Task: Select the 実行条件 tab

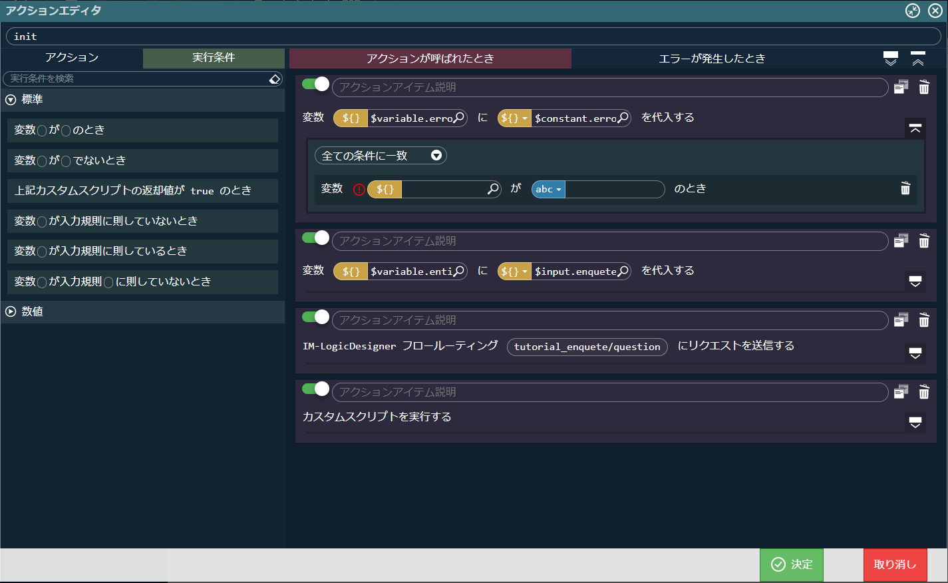Action: [214, 58]
